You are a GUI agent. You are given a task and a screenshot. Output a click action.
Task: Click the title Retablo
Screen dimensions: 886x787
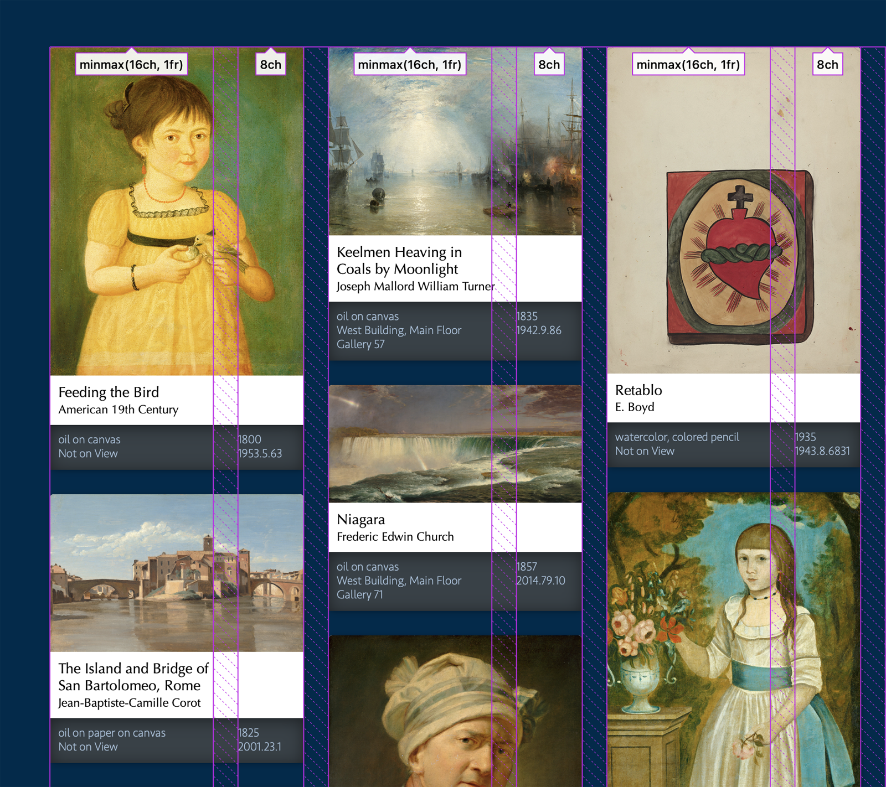[638, 390]
